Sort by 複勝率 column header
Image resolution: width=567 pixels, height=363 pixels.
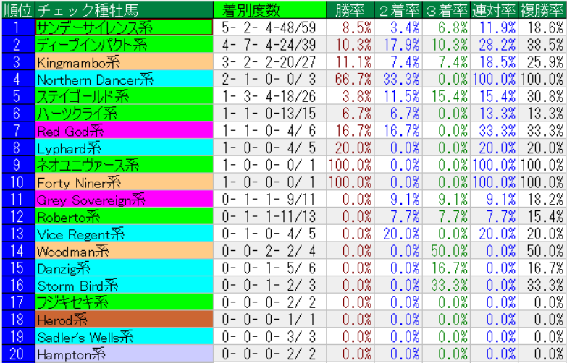click(542, 9)
